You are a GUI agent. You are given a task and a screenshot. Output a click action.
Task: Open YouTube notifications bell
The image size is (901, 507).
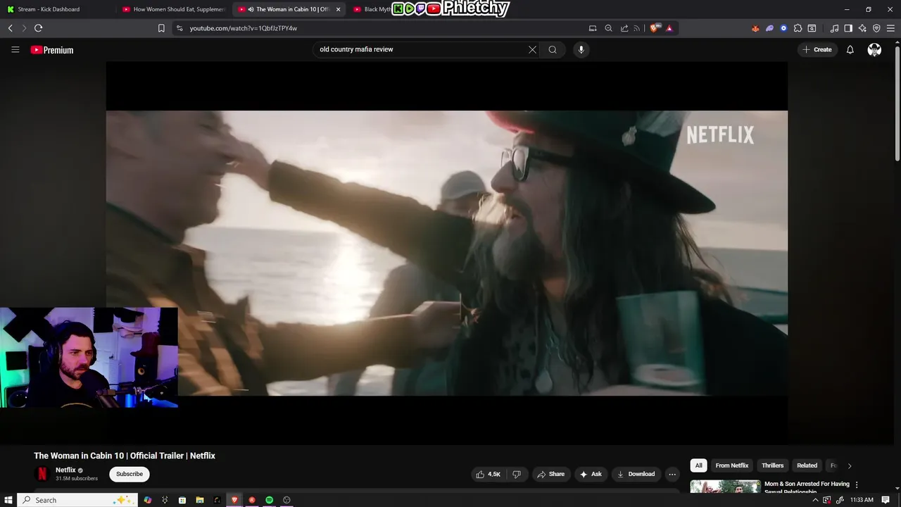pyautogui.click(x=850, y=49)
